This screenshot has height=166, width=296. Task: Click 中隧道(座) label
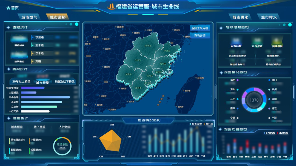[36, 140]
